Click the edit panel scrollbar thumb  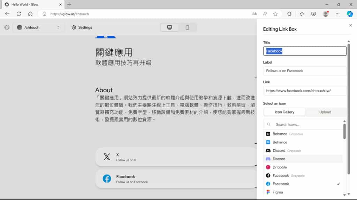[349, 109]
